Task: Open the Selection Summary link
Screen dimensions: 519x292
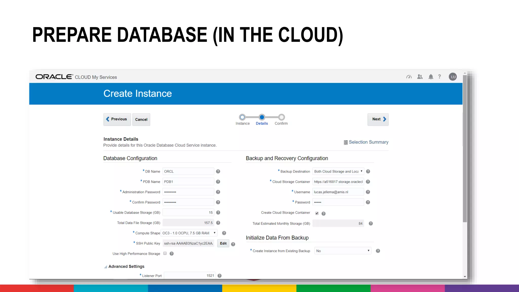Action: pos(368,142)
